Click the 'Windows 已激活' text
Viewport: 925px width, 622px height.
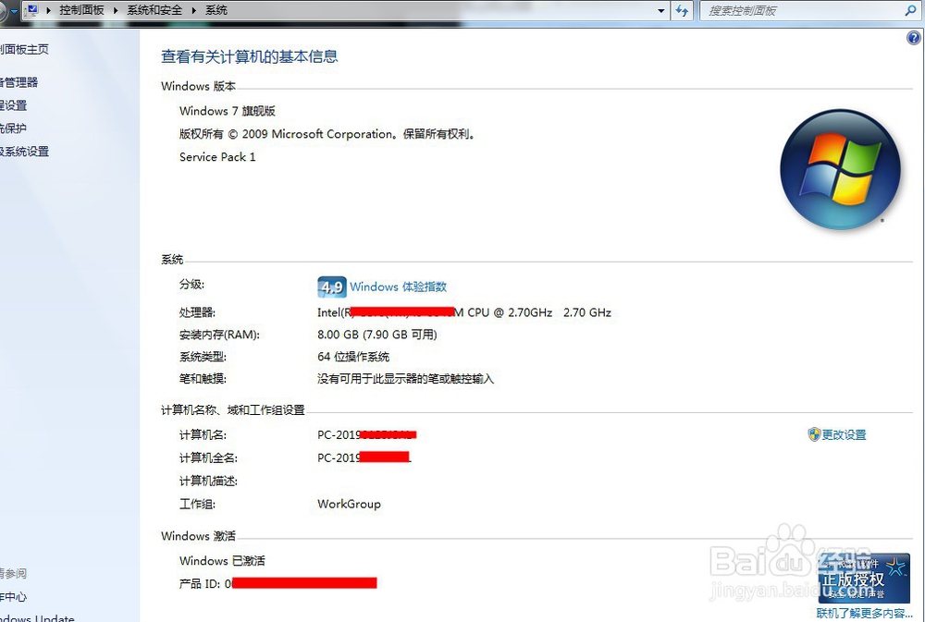pos(222,561)
